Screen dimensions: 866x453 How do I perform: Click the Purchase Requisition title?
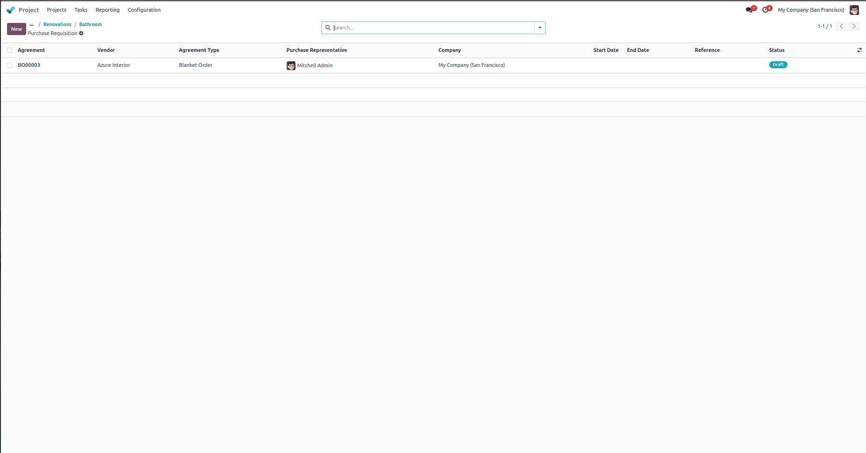point(52,33)
